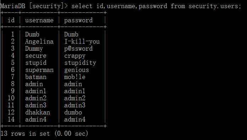Click the password 'crappy'
Viewport: 247px width, 140px height.
(x=75, y=56)
